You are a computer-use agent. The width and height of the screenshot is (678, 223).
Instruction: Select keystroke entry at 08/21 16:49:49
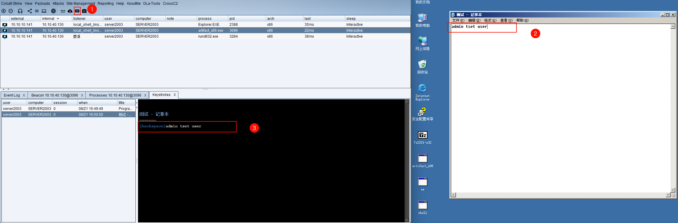(69, 109)
